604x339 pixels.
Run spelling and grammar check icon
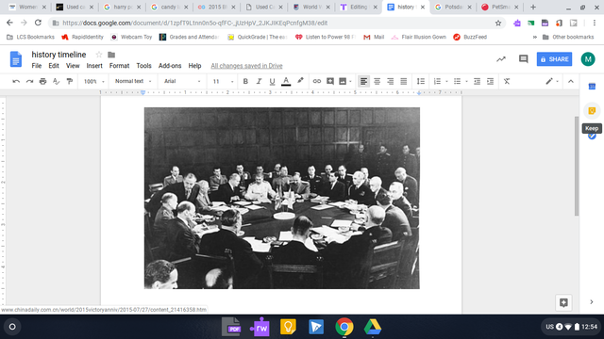click(x=57, y=81)
